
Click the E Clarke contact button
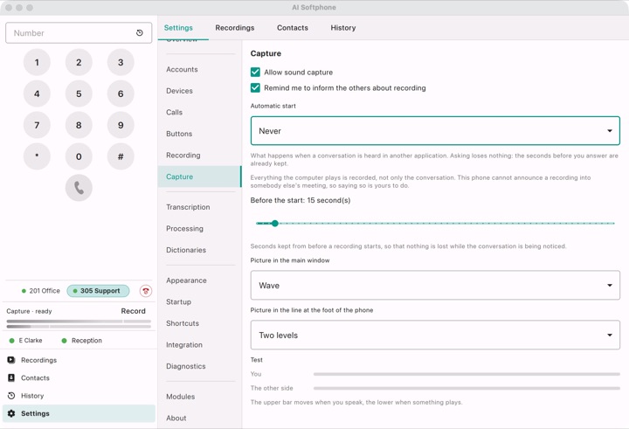26,340
